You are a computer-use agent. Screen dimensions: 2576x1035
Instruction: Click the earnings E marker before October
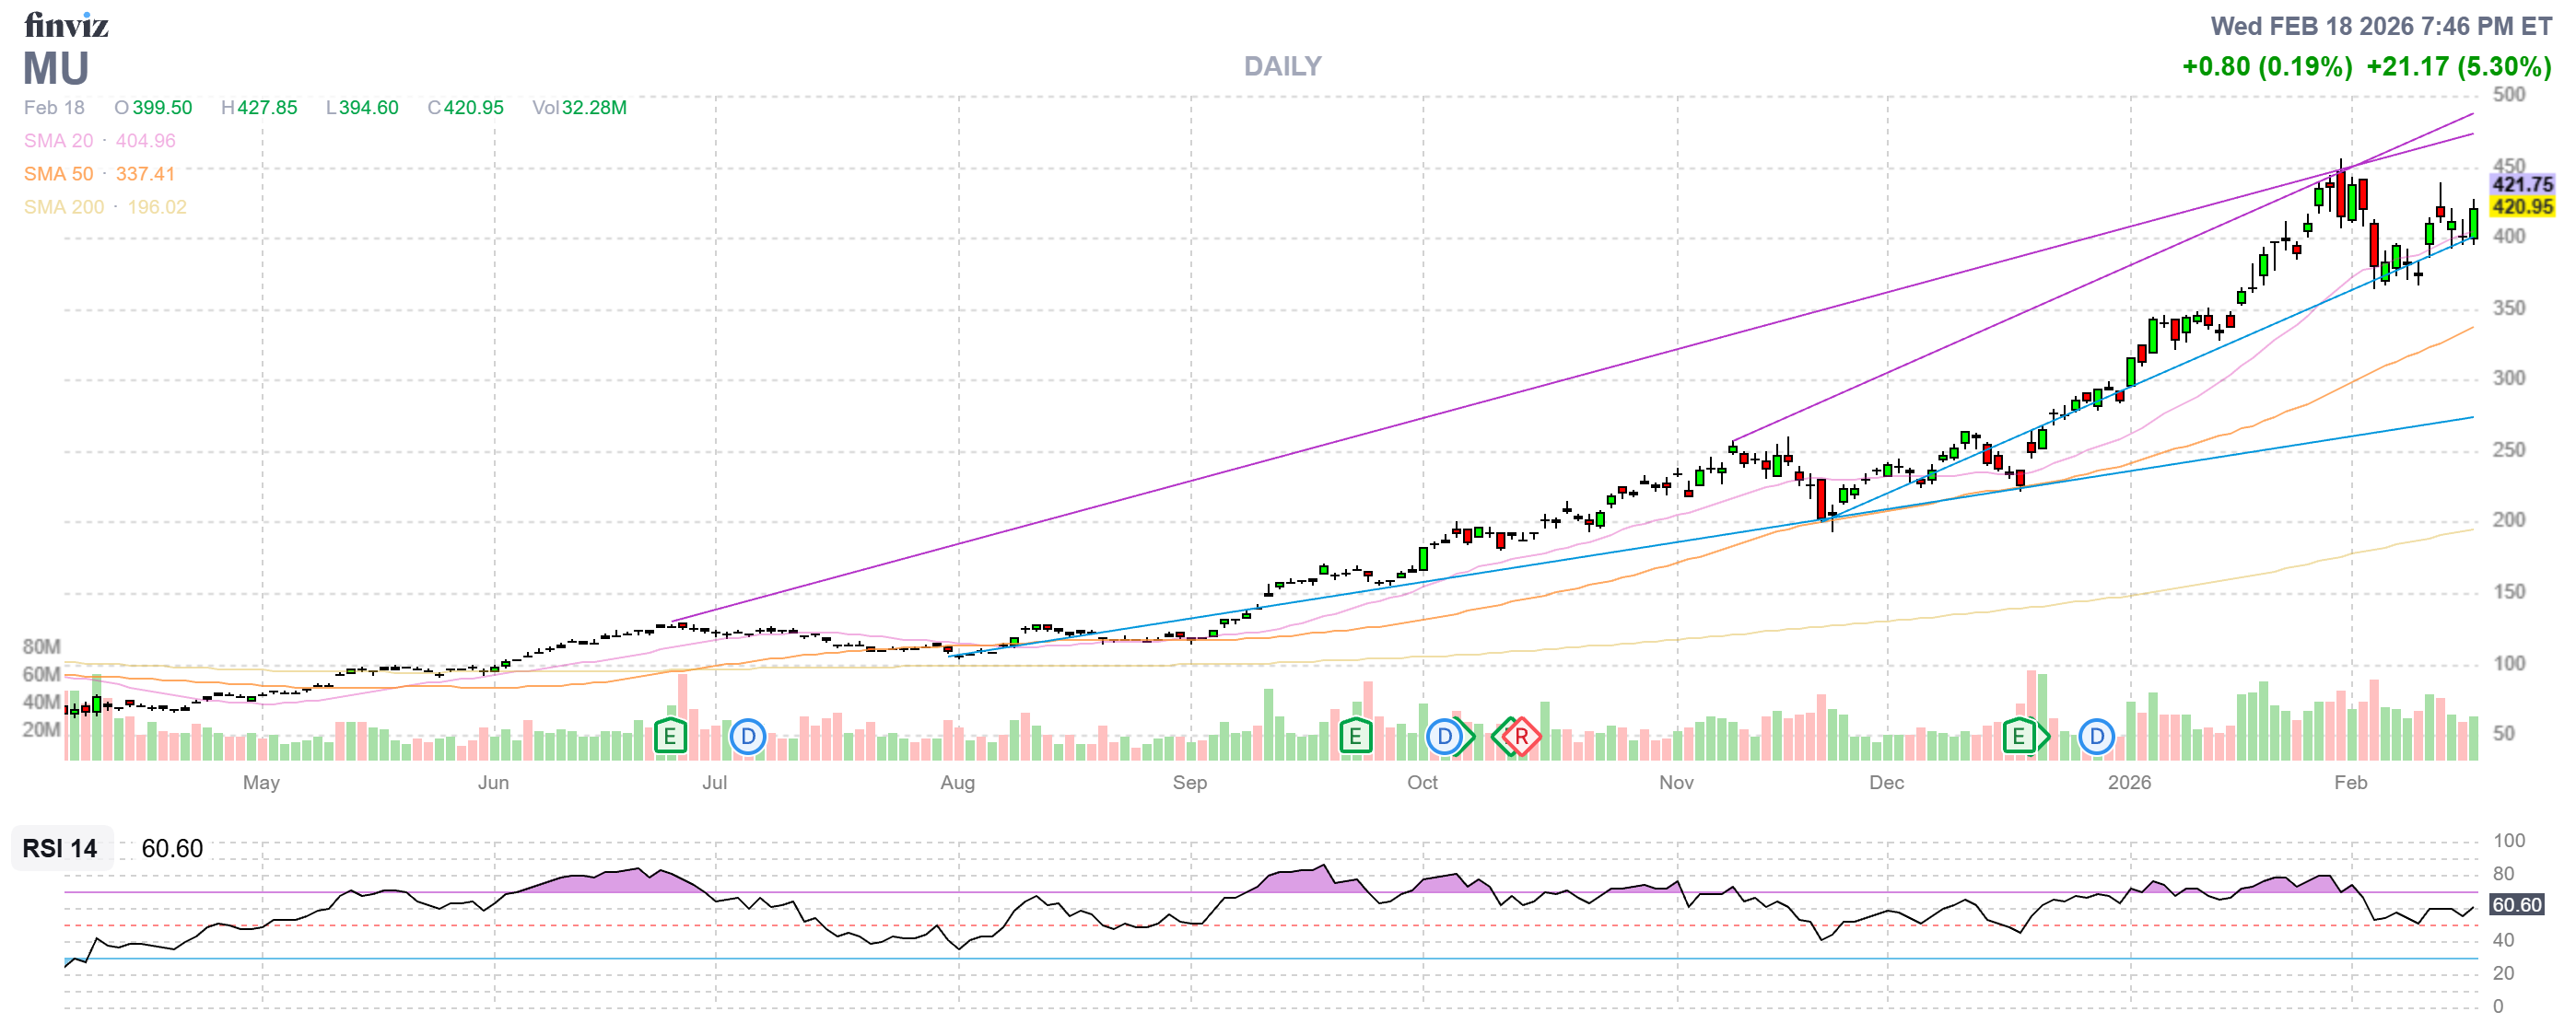(1354, 738)
